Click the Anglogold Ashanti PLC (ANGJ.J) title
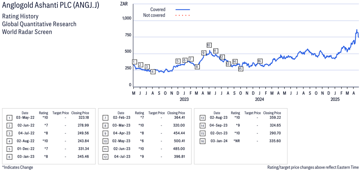Viewport: 363px width, 170px height. (51, 6)
